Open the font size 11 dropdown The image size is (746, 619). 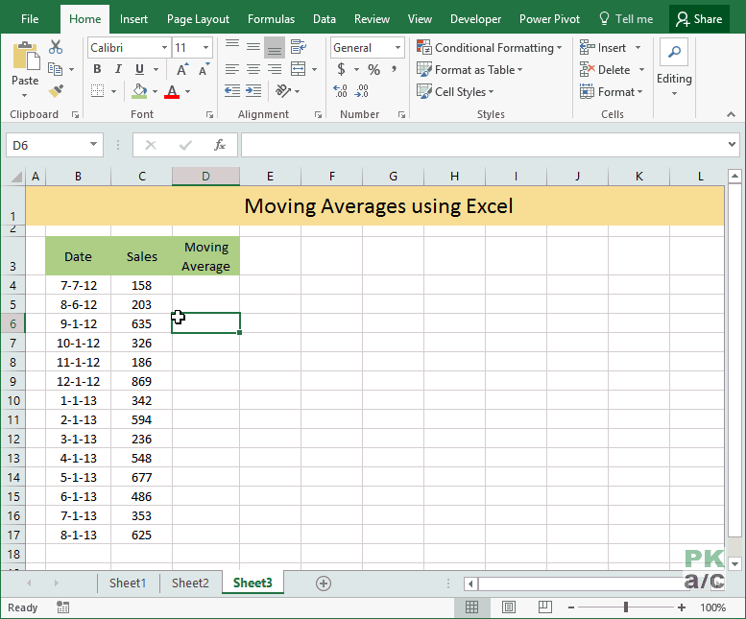(205, 48)
